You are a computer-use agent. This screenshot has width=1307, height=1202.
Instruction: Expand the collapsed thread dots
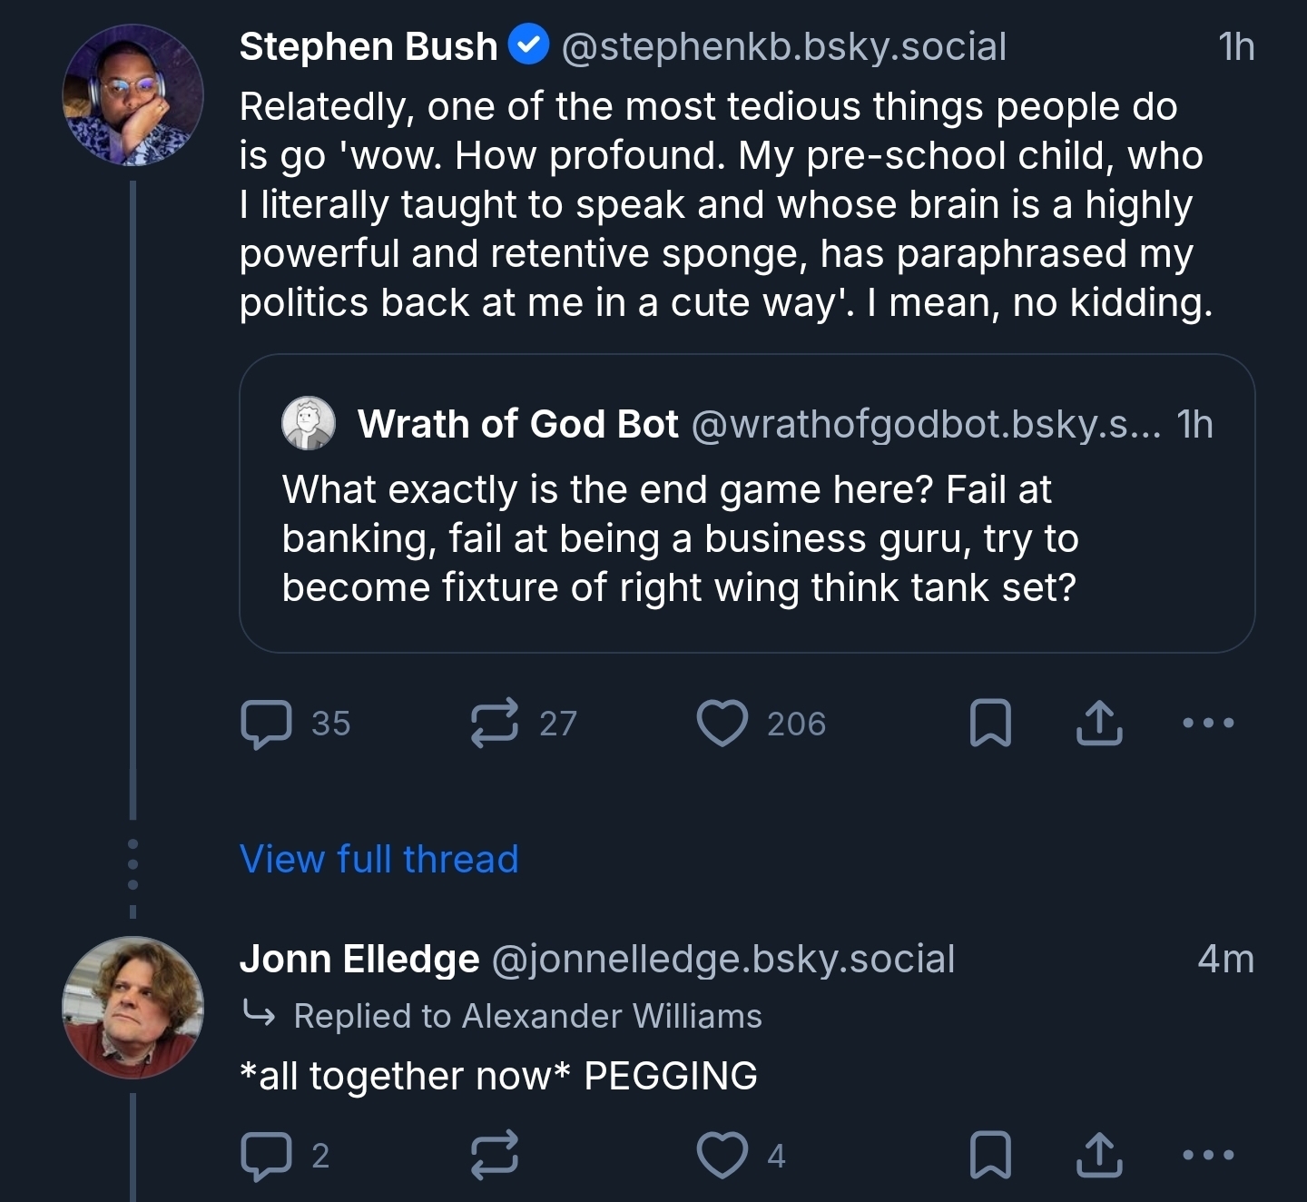(x=133, y=863)
